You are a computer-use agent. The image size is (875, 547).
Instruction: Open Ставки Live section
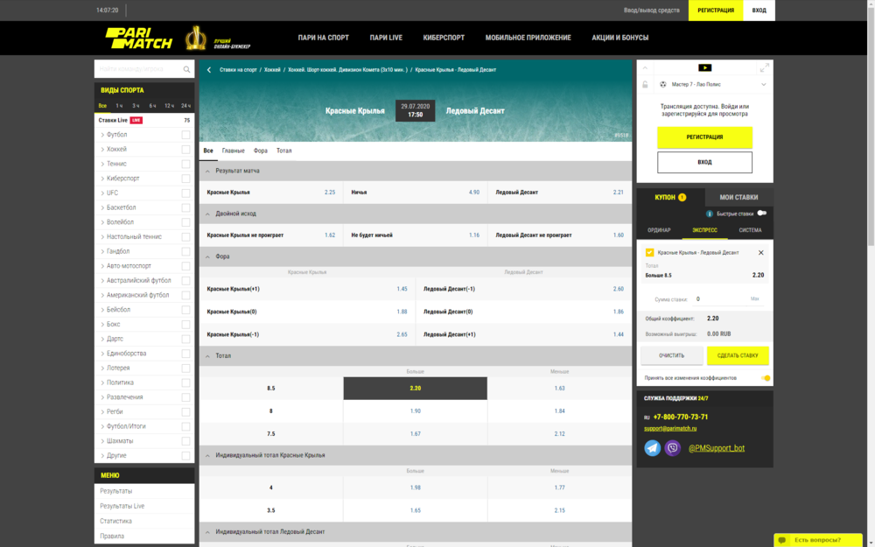(x=144, y=120)
